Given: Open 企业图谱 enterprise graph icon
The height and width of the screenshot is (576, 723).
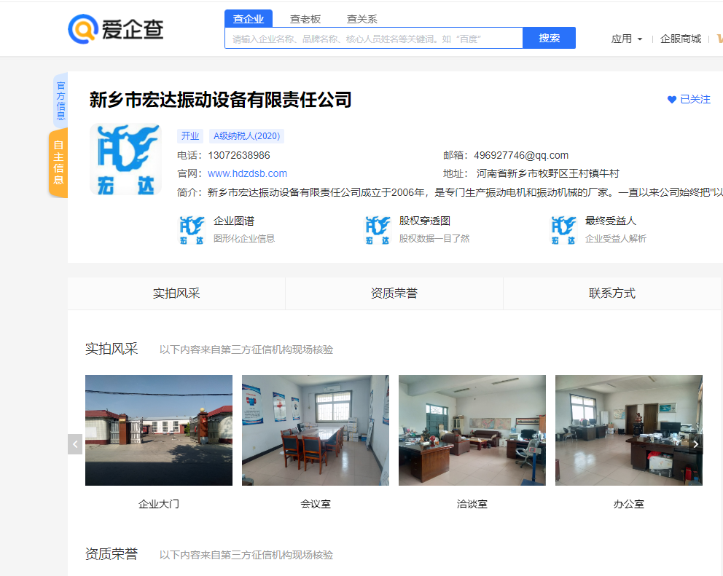Looking at the screenshot, I should (192, 229).
